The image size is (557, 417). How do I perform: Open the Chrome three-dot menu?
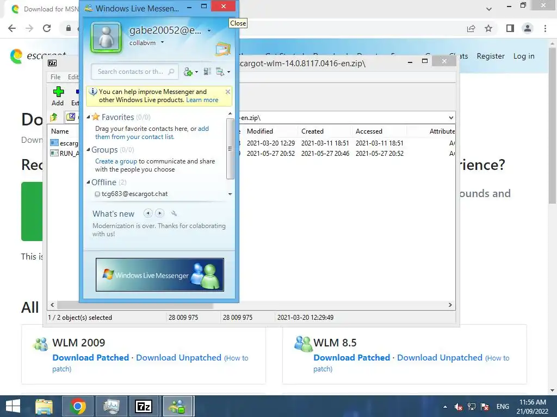tap(545, 28)
